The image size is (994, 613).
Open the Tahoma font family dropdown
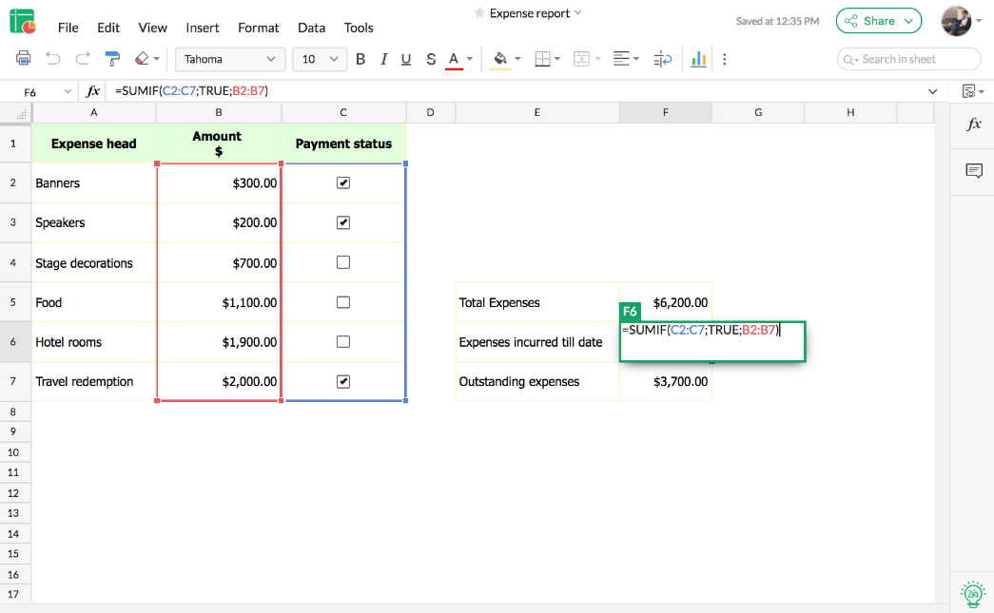click(x=229, y=58)
